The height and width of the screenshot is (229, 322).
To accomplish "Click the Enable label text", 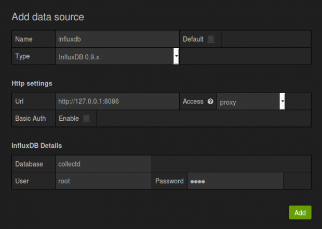I will [x=69, y=119].
